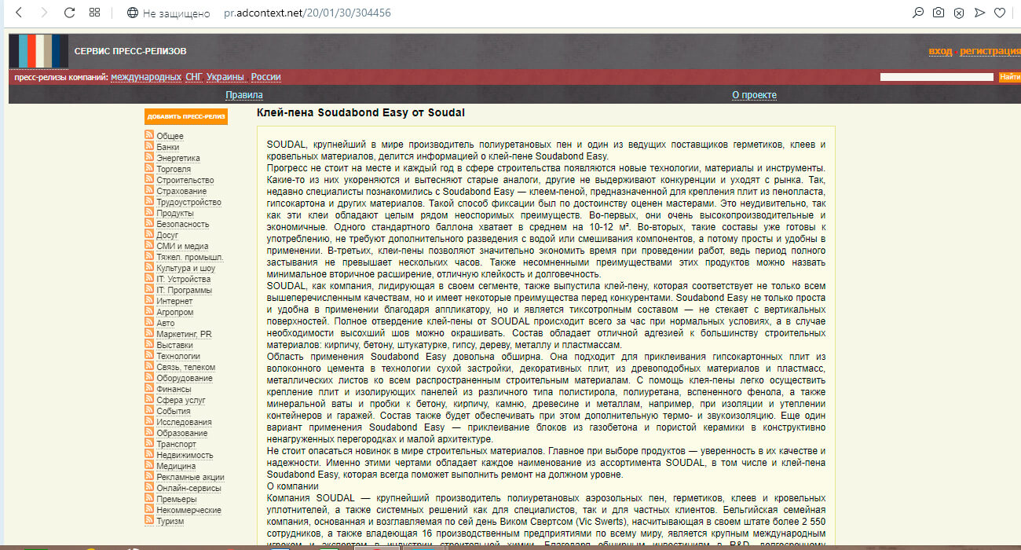Click RSS icon next to Общее
Viewport: 1021px width, 550px height.
tap(149, 136)
